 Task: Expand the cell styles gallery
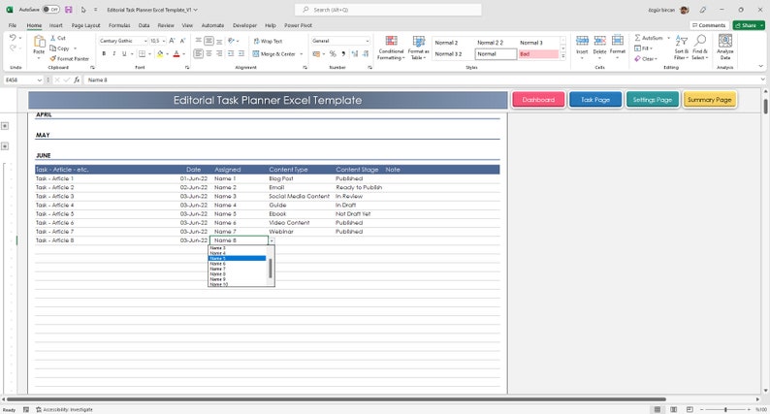pos(563,56)
